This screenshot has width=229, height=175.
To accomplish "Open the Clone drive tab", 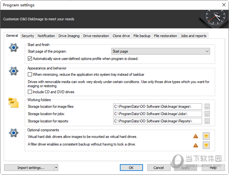I will (121, 36).
